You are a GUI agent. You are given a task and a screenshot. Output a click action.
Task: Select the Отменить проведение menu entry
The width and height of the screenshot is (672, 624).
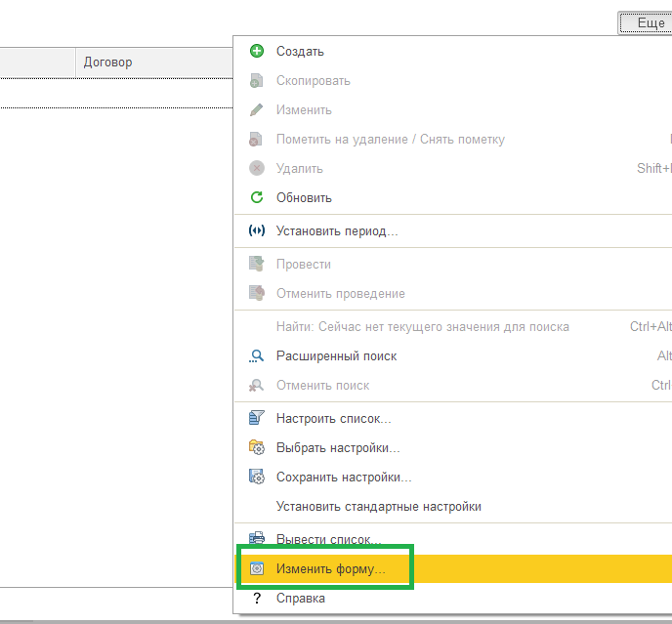pos(453,294)
